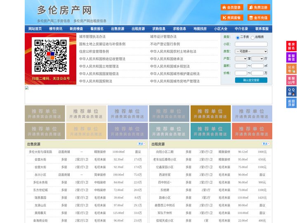Open the 联系客服 nav item
297x223 pixels.
262,29
